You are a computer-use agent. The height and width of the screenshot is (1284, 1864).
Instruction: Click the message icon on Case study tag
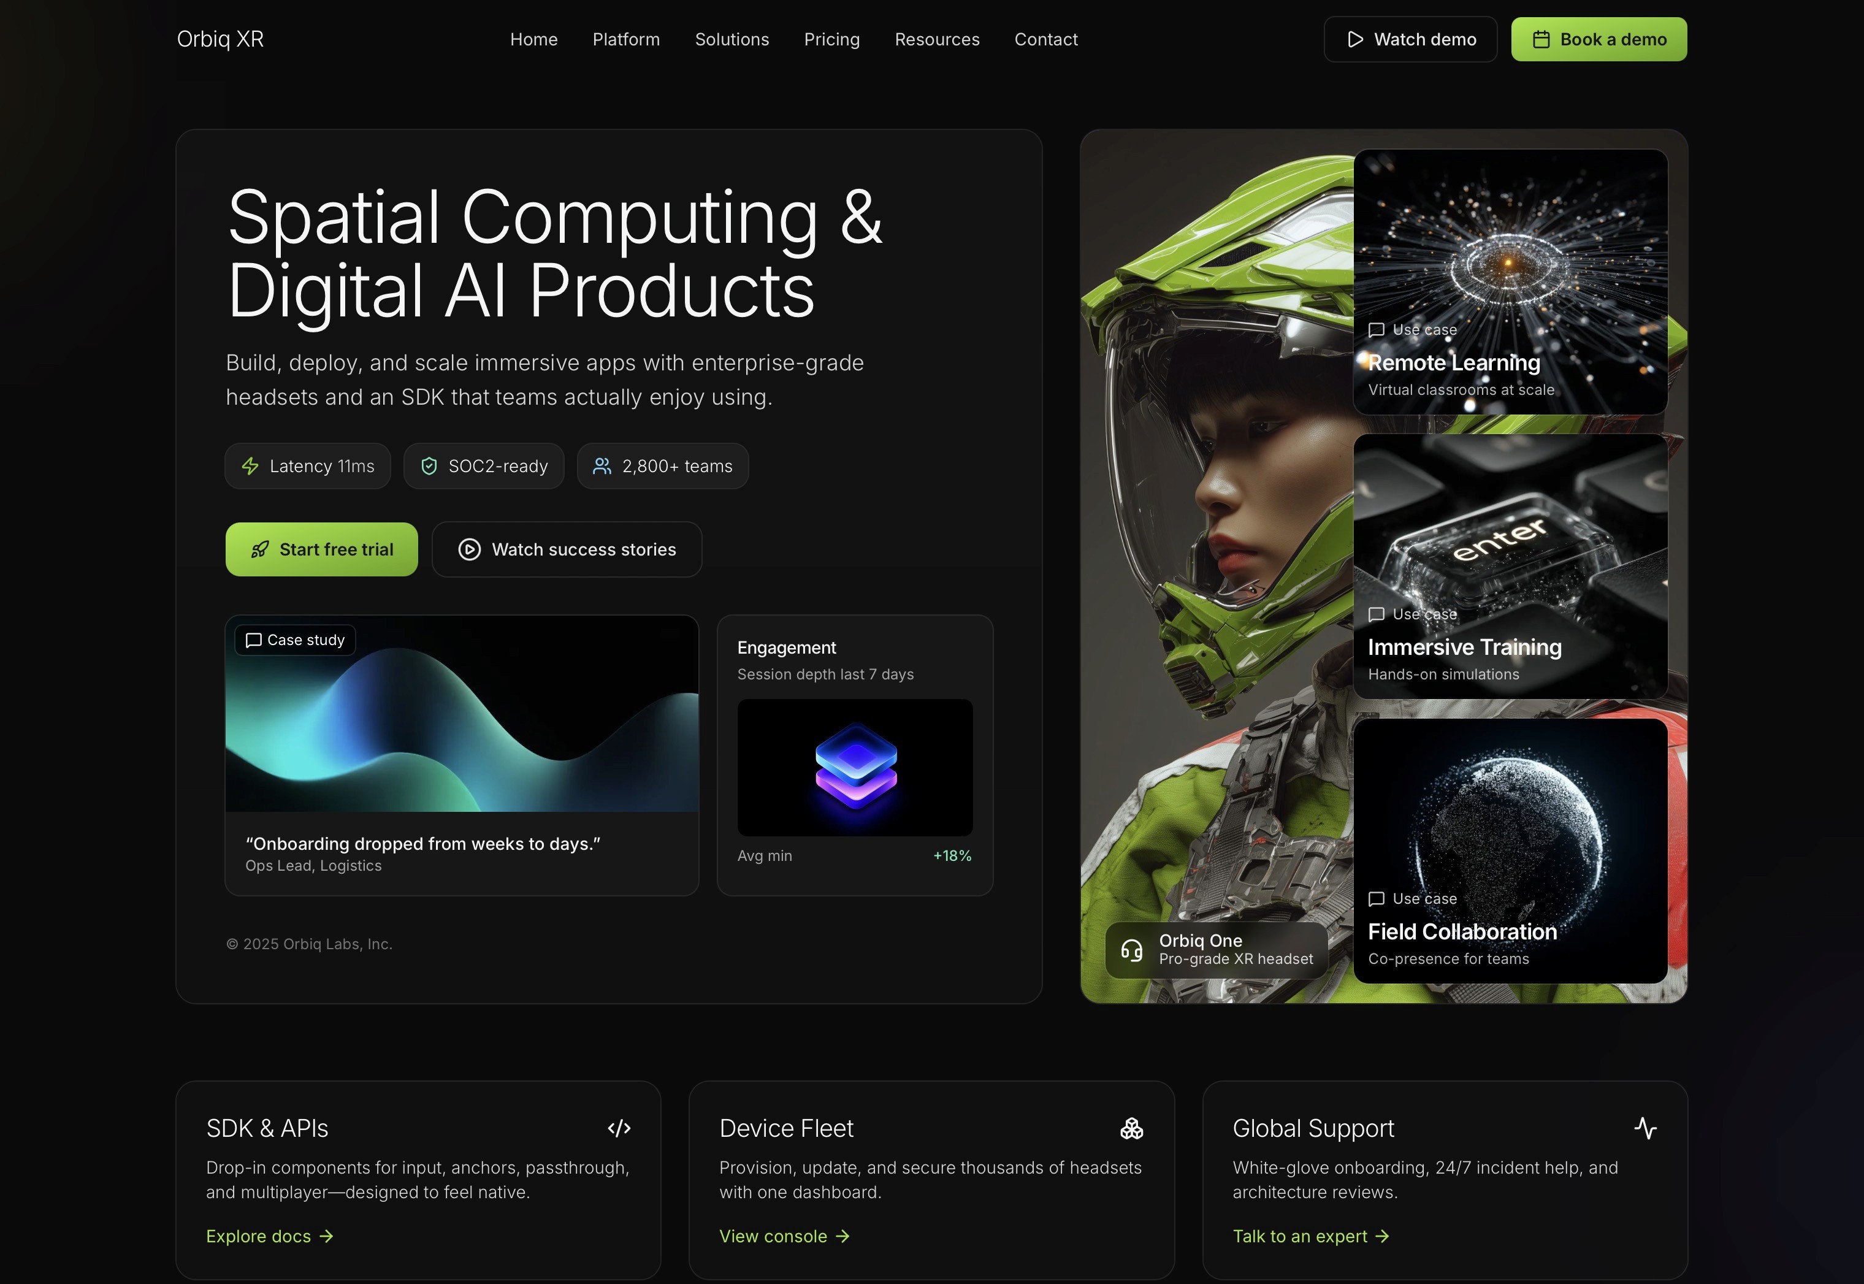[253, 640]
